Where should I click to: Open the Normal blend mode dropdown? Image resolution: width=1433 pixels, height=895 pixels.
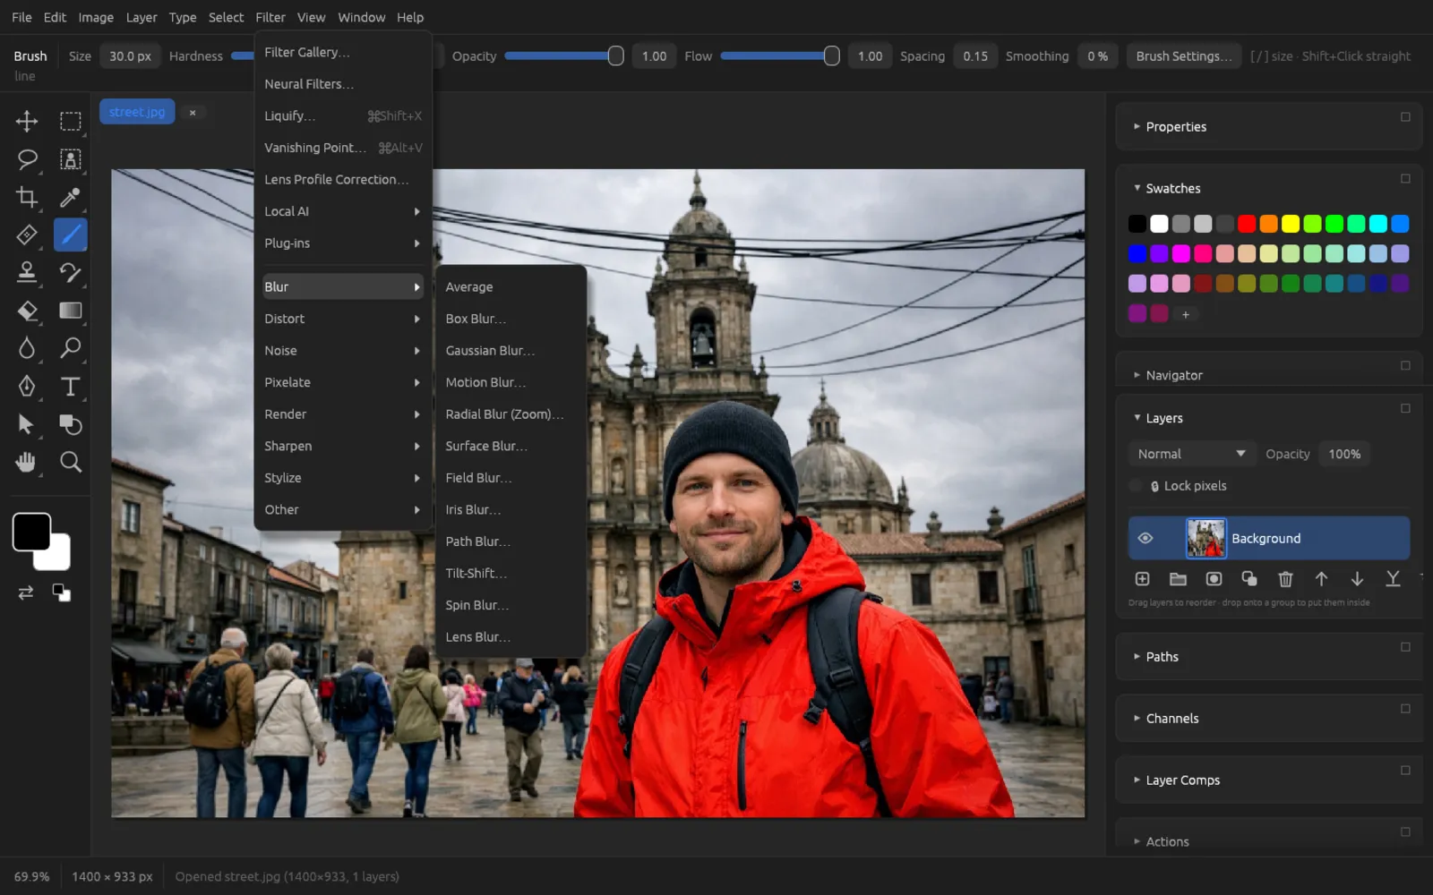click(x=1191, y=454)
